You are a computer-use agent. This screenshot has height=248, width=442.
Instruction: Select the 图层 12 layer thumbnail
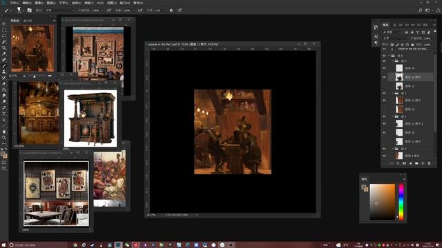pos(399,85)
